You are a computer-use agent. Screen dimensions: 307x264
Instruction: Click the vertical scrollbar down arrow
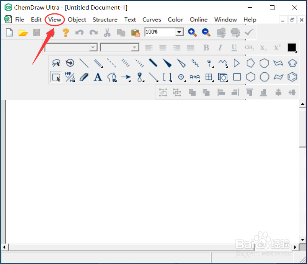(x=302, y=240)
